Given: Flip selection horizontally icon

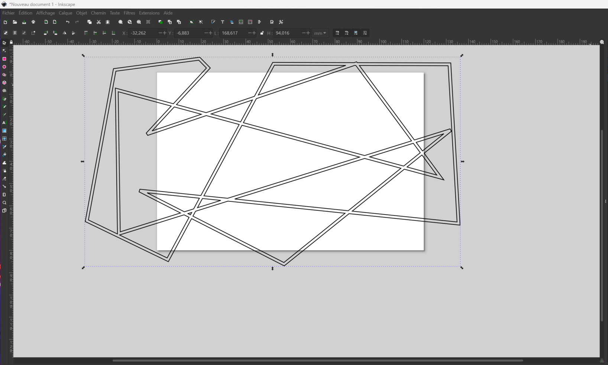Looking at the screenshot, I should pyautogui.click(x=64, y=33).
